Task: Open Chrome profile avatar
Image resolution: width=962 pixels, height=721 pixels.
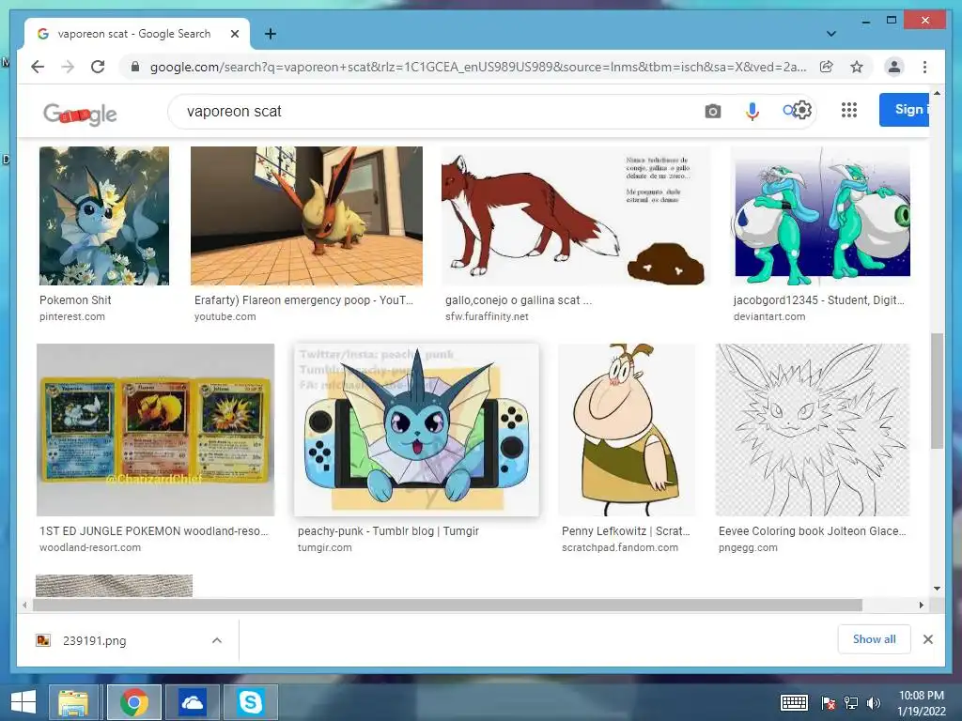Action: click(894, 67)
